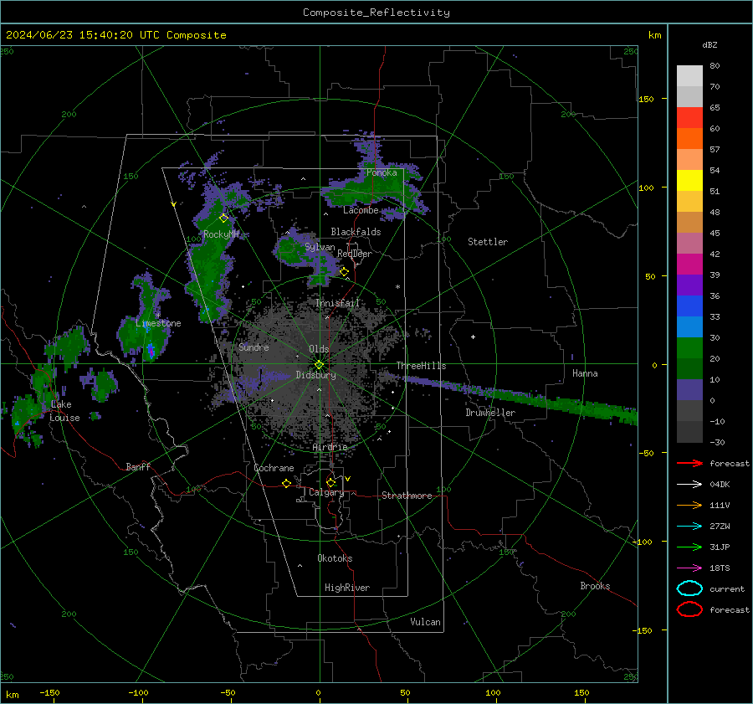
Task: Click the Calgary city label
Action: (326, 492)
